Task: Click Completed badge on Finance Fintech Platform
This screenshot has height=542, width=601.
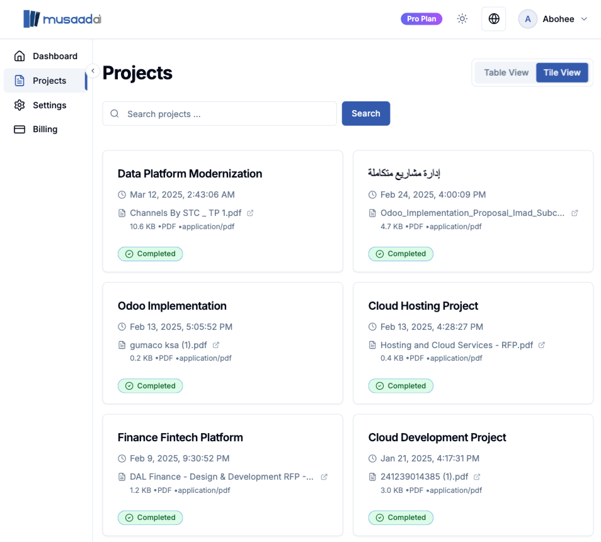Action: [150, 517]
